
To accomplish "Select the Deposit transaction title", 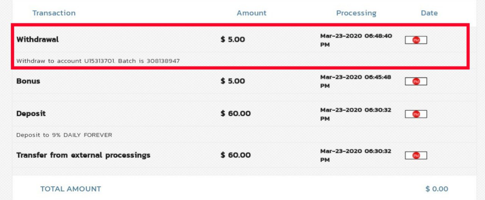I will pos(31,113).
